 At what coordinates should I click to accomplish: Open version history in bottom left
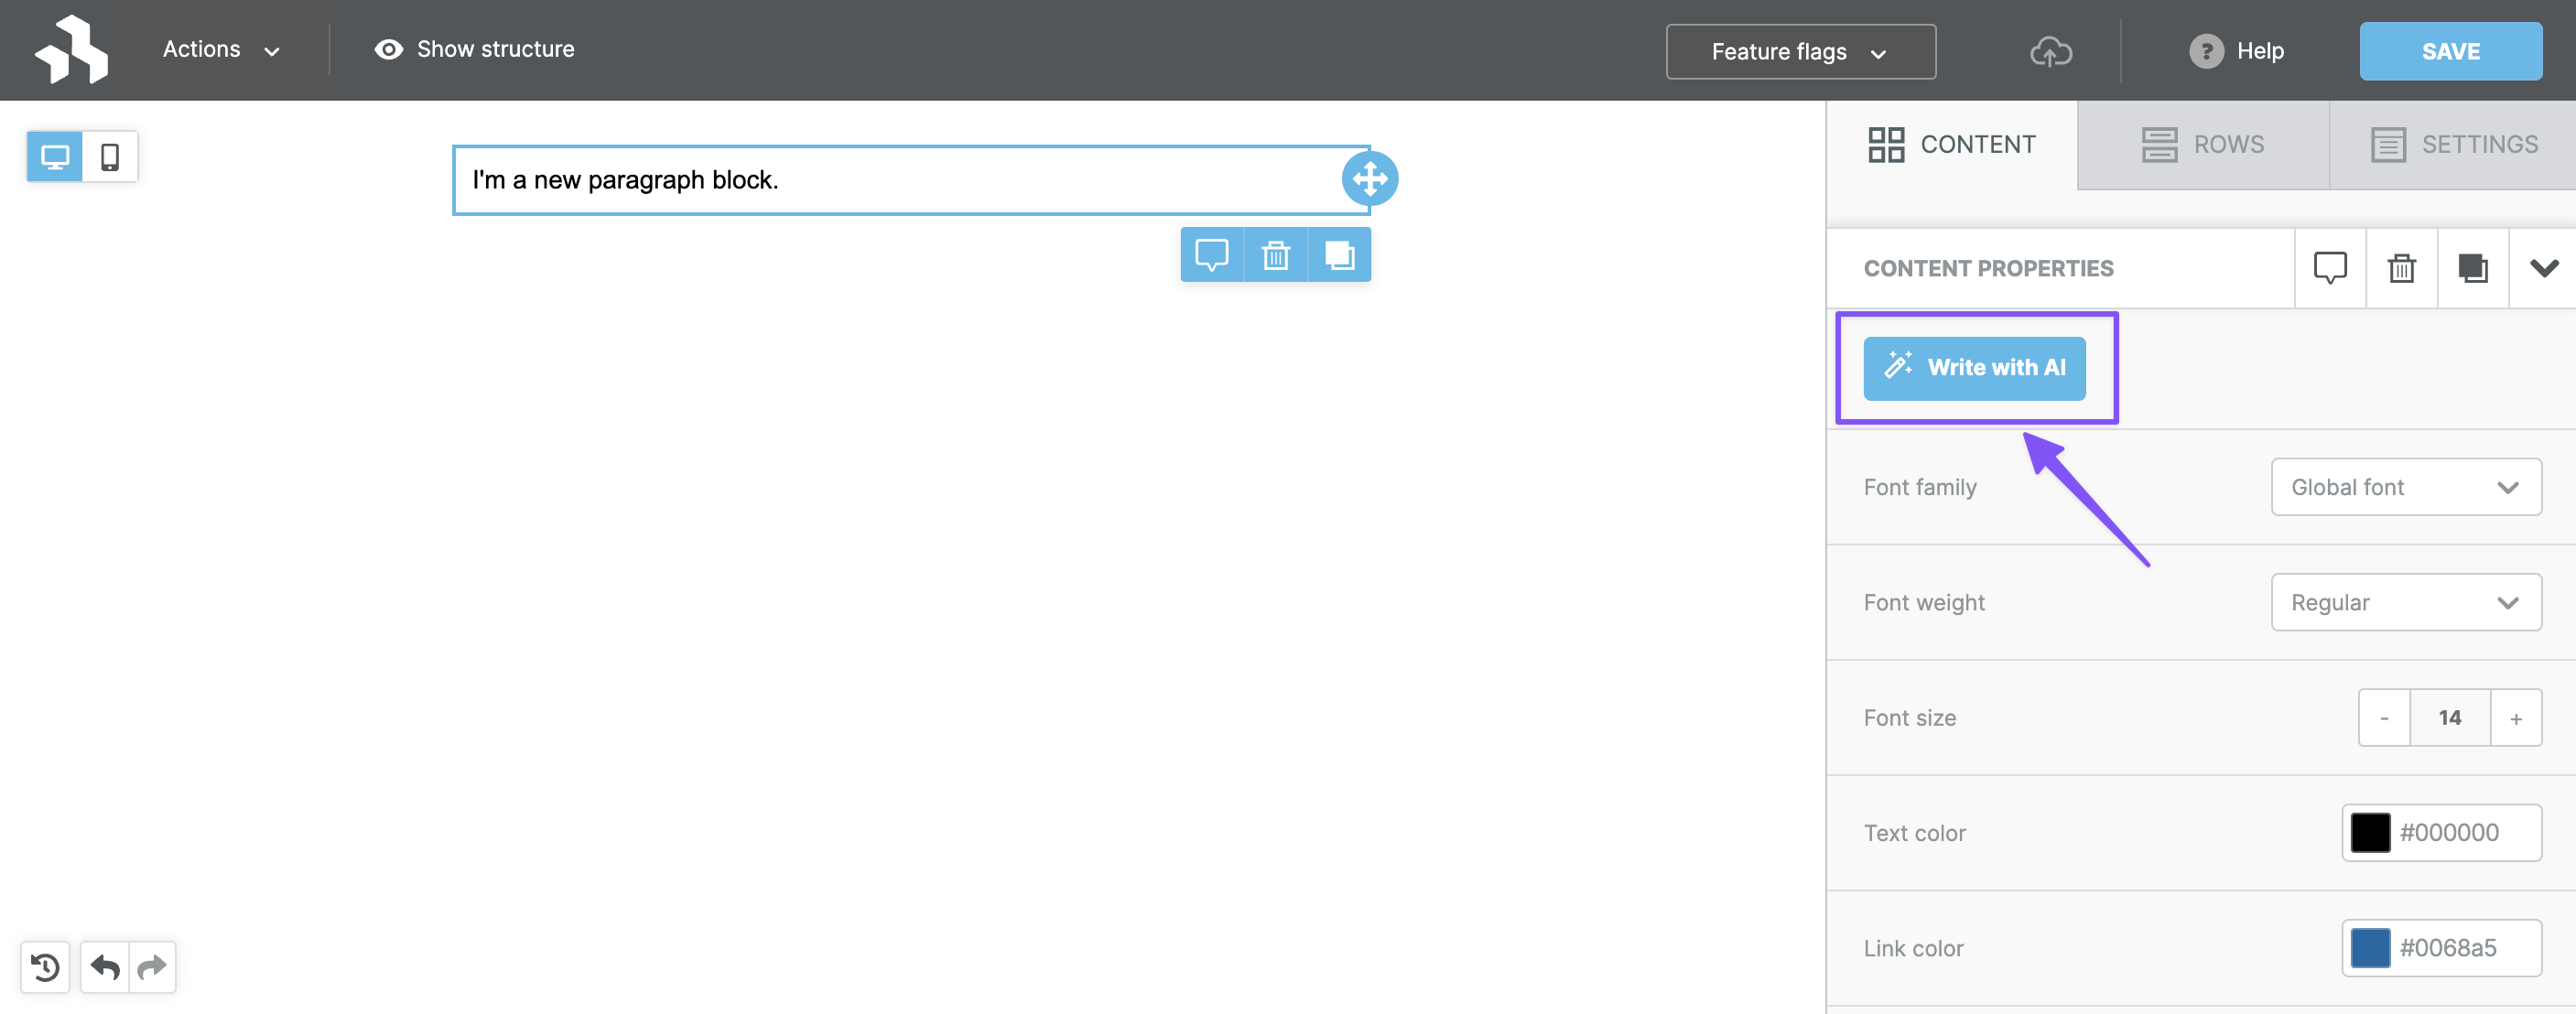coord(45,967)
